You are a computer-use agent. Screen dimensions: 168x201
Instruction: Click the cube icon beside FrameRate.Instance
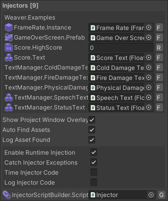(9, 28)
